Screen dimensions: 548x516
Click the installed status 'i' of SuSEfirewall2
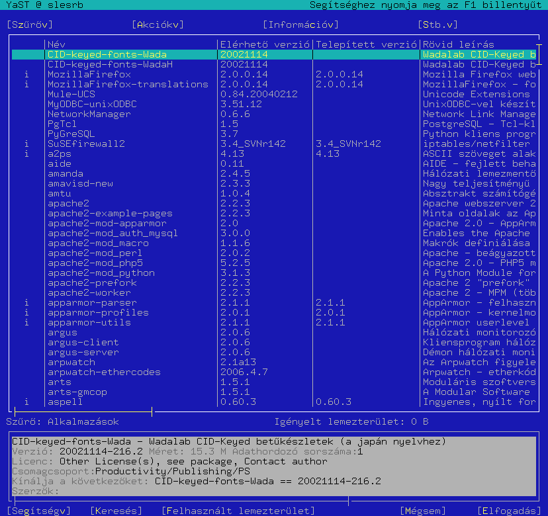click(x=26, y=144)
